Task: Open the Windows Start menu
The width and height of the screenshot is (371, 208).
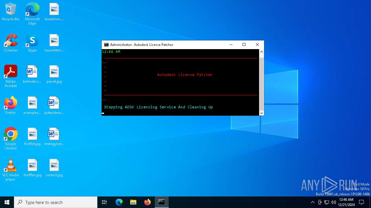Action: point(7,202)
